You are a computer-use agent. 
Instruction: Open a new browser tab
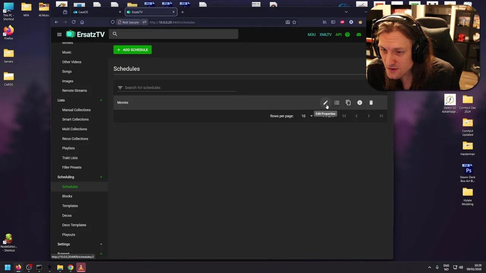[x=182, y=12]
